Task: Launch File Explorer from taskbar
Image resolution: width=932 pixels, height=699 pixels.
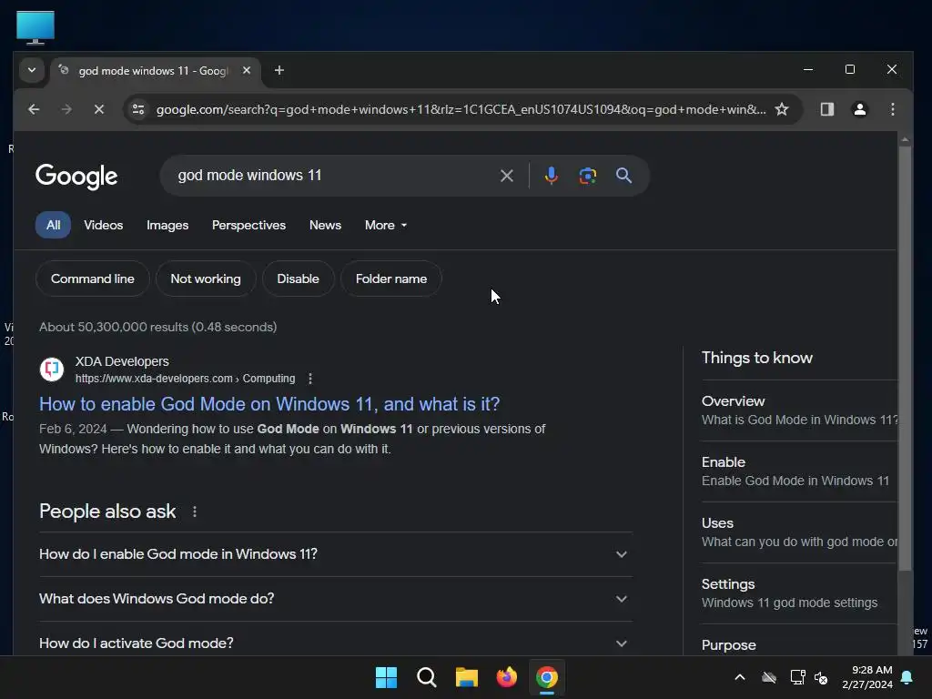Action: (467, 677)
